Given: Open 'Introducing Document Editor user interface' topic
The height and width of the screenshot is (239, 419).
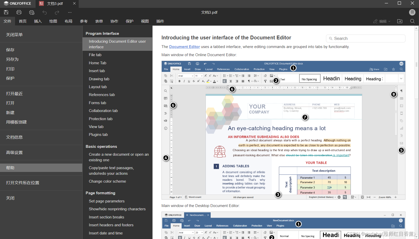Looking at the screenshot, I should coord(117,44).
